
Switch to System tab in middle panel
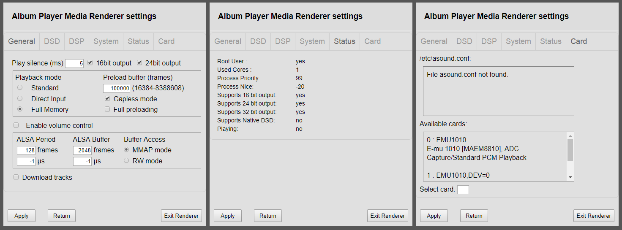point(312,41)
